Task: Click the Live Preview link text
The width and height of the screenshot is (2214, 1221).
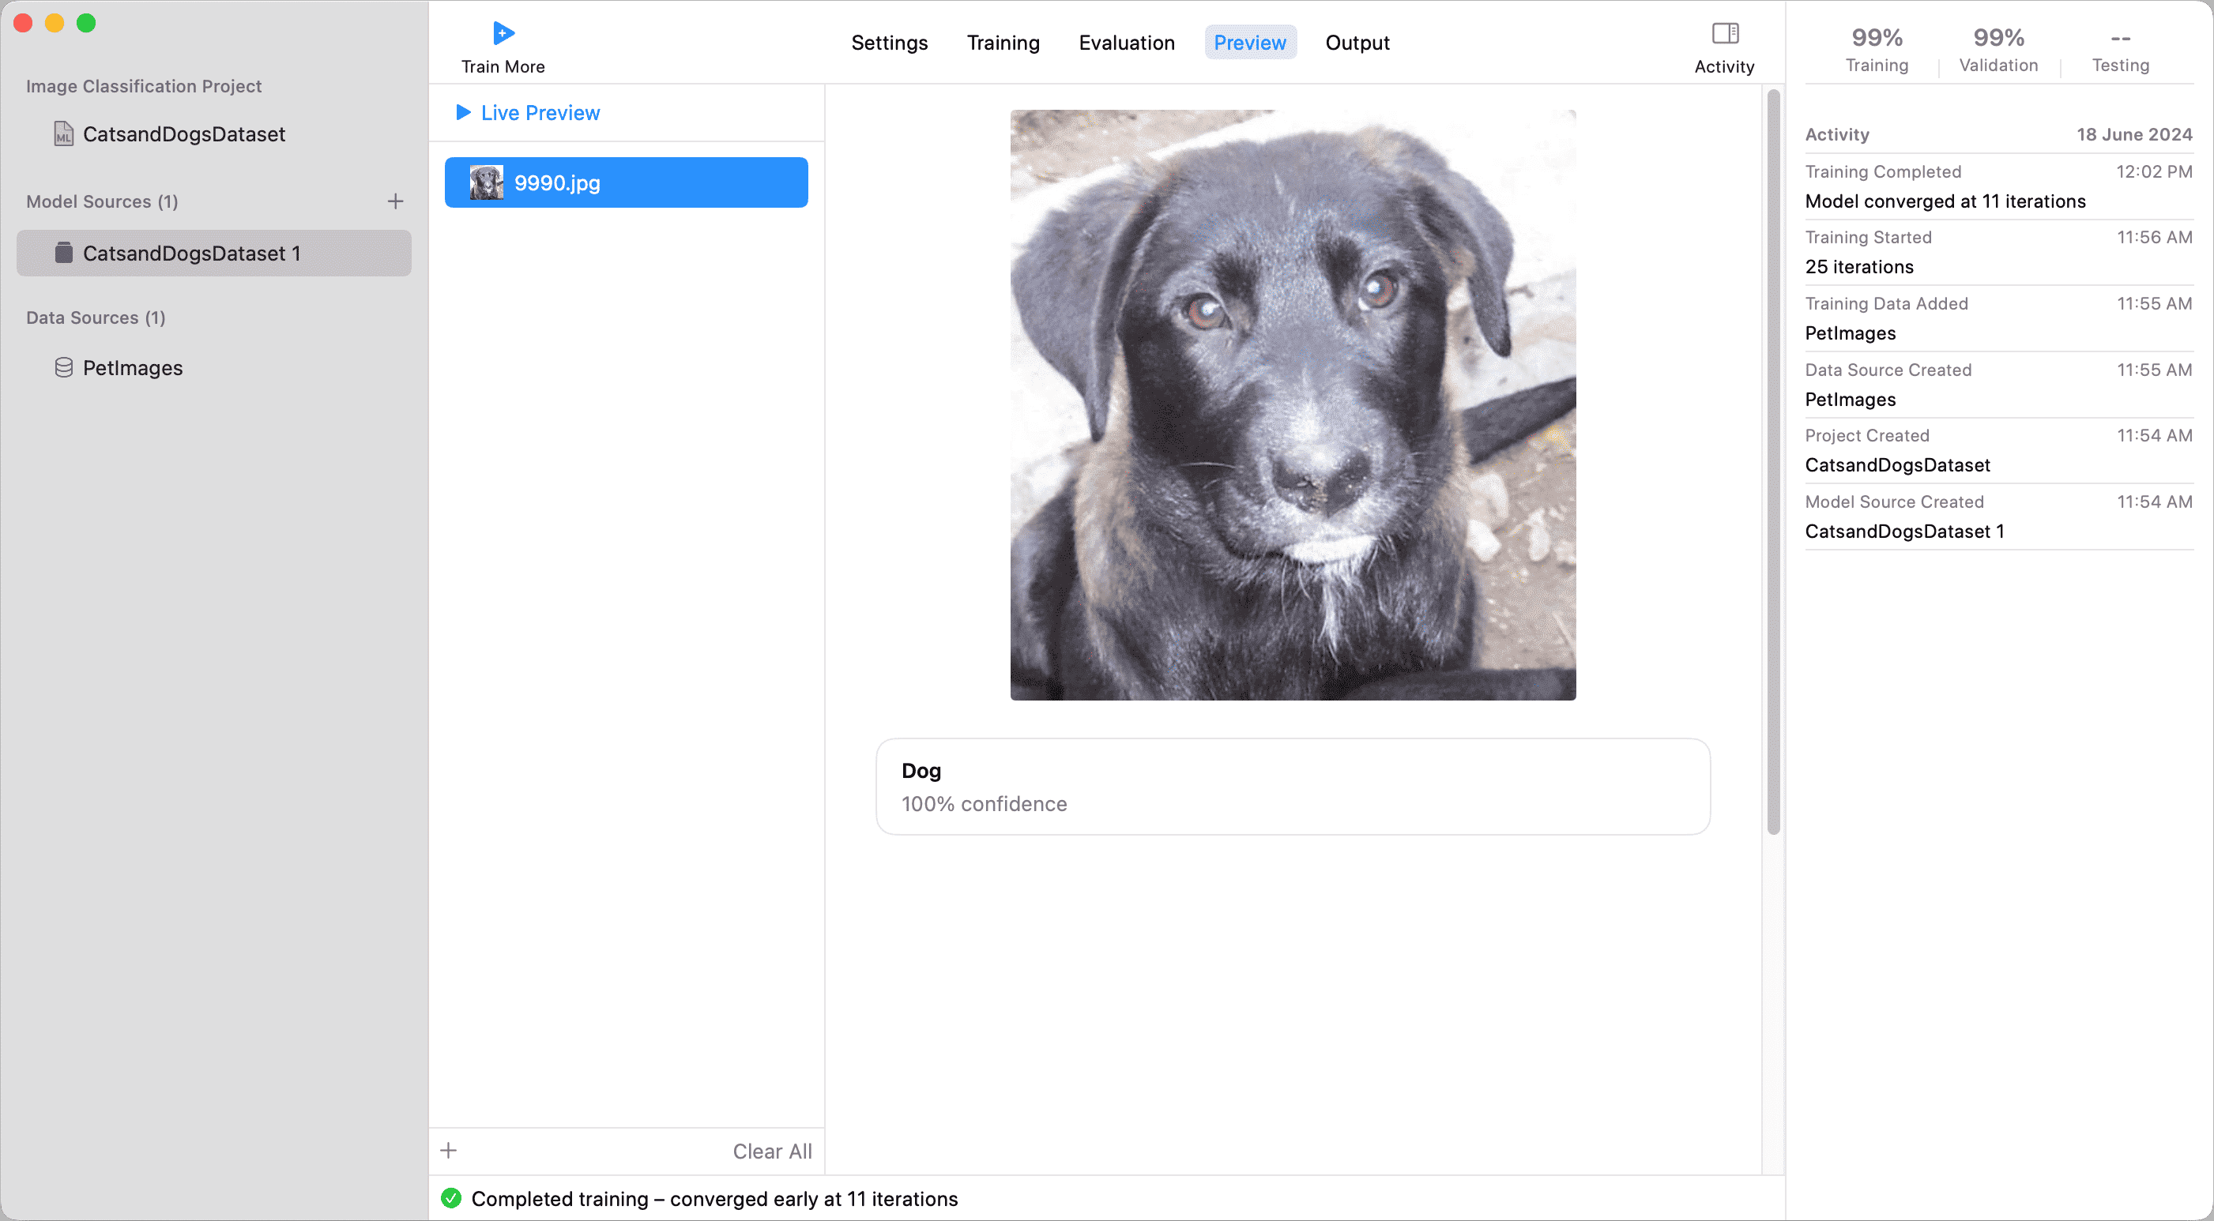Action: point(540,113)
